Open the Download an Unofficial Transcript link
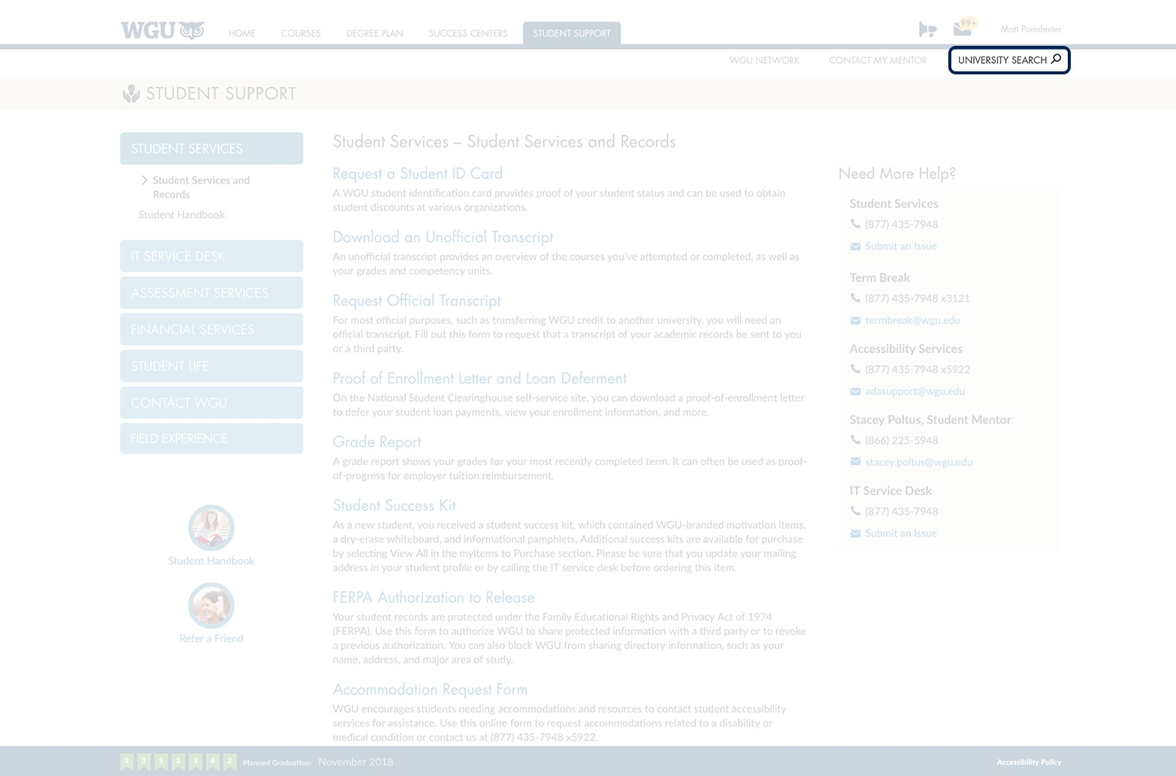 443,237
